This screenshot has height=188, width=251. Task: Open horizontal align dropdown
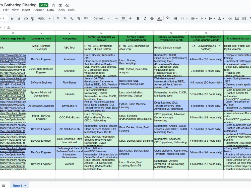[x=194, y=19]
